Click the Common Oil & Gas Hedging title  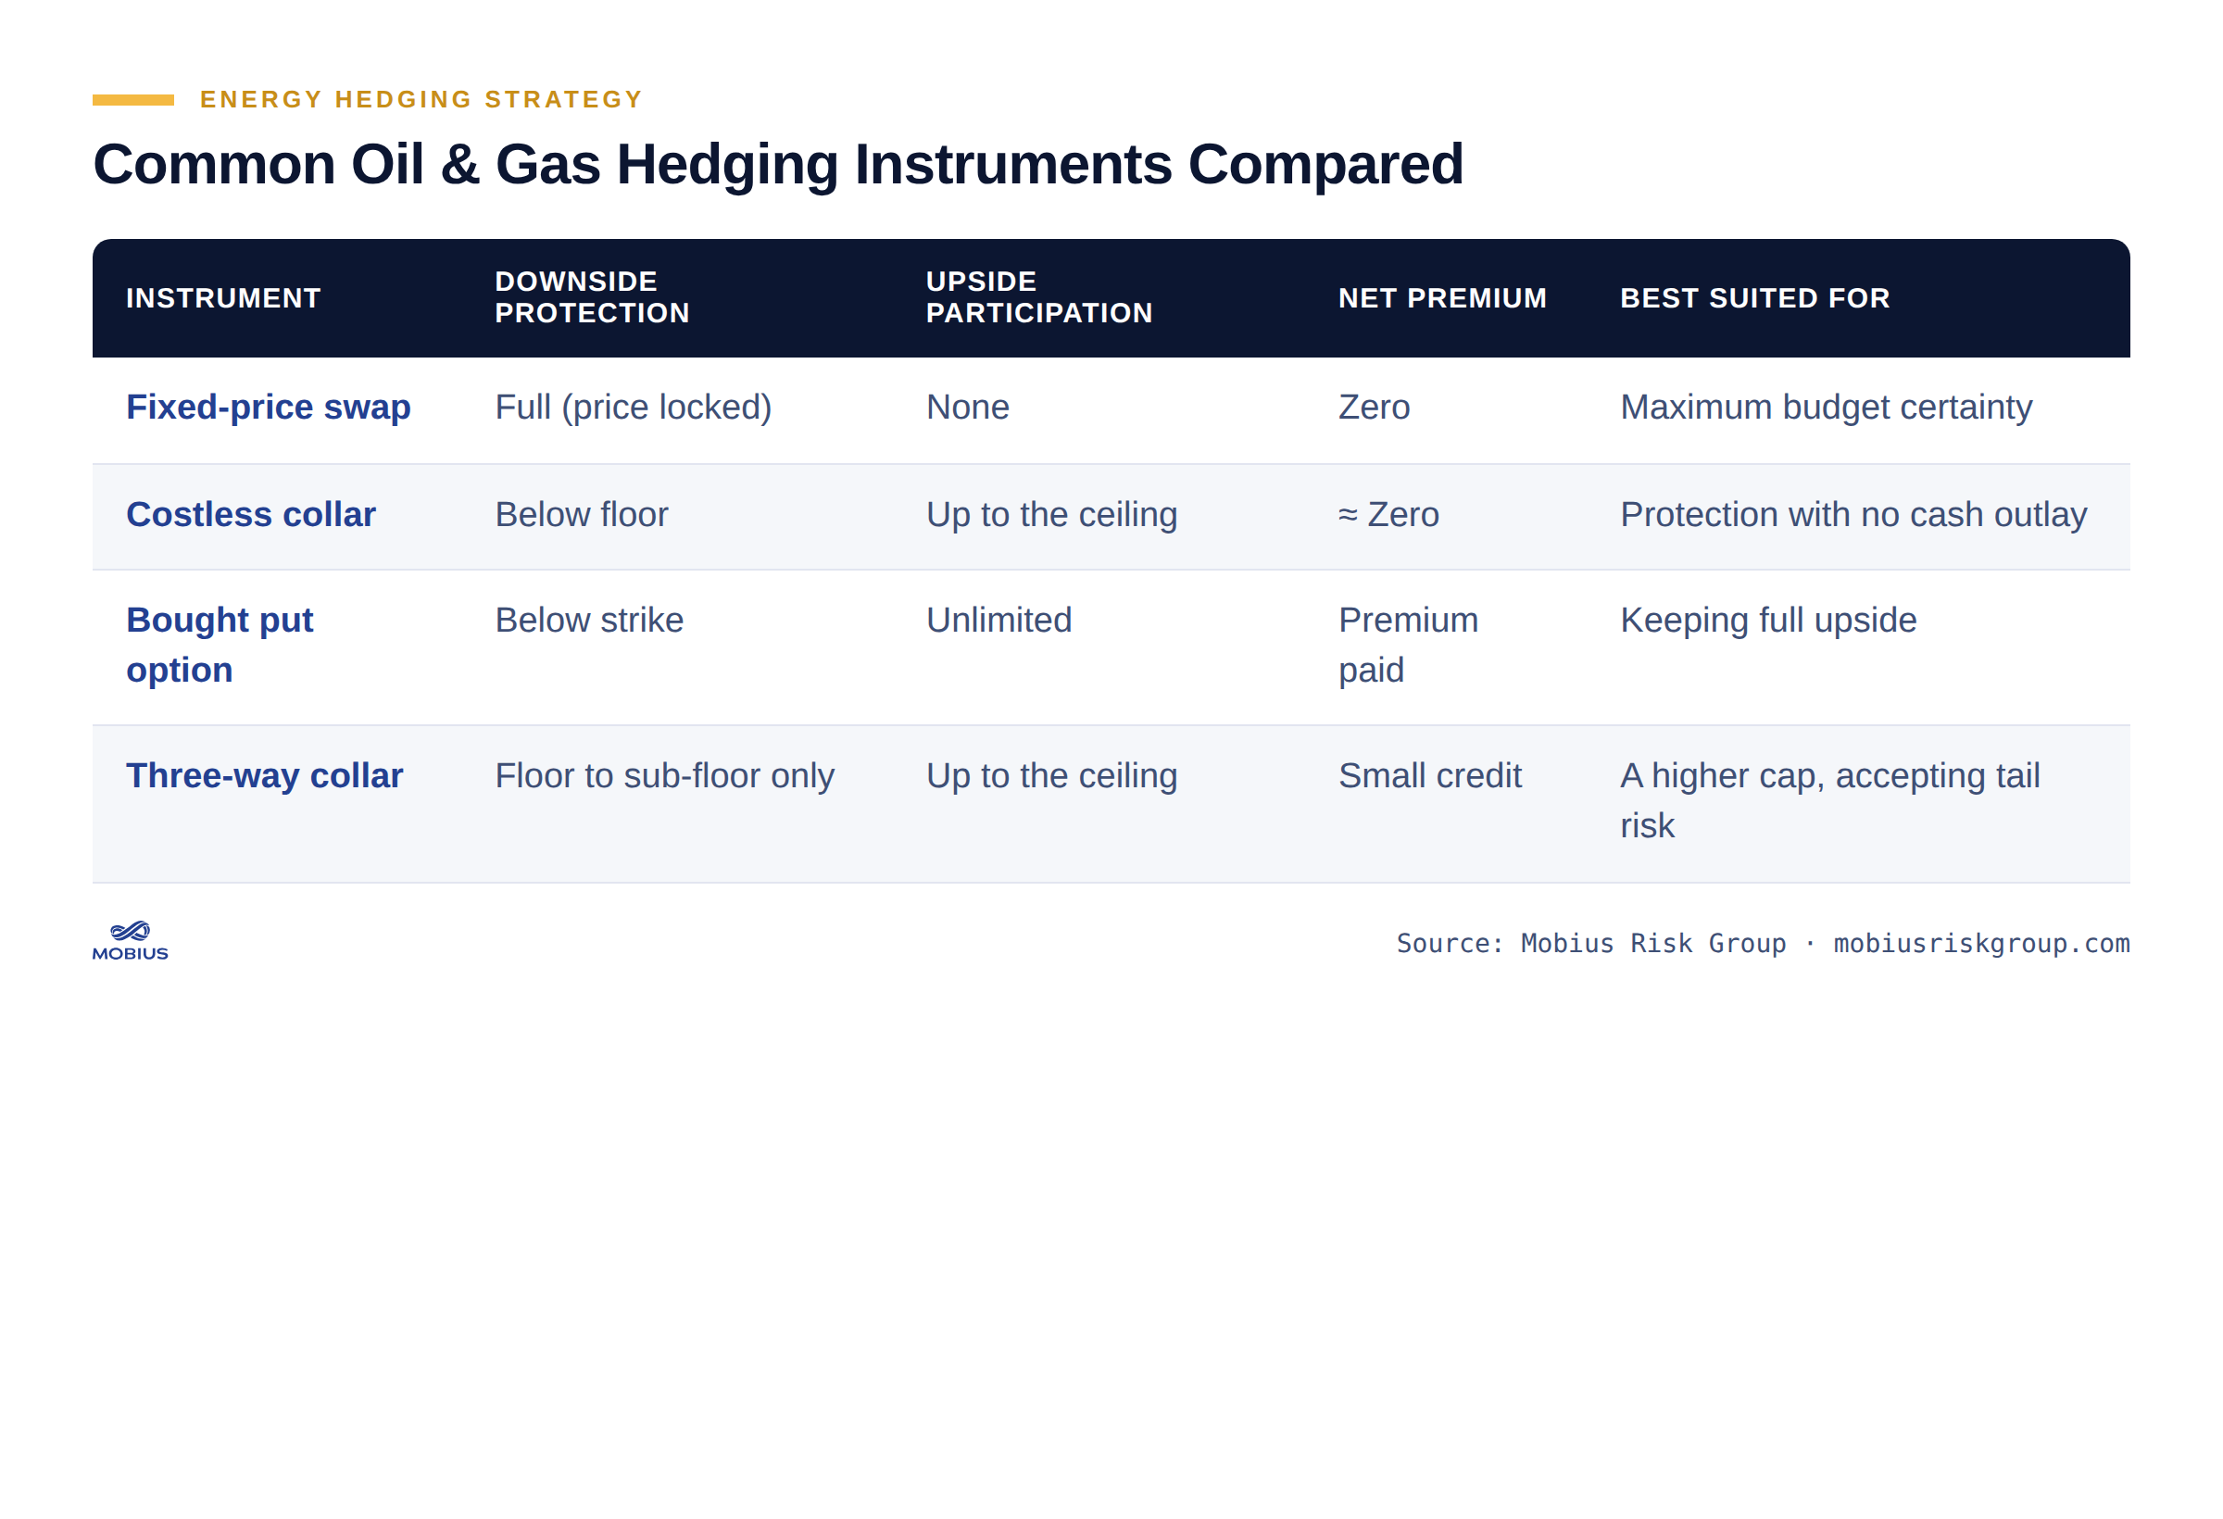click(x=778, y=164)
